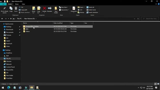
Task: Click This PC in address bar
Action: 19,19
